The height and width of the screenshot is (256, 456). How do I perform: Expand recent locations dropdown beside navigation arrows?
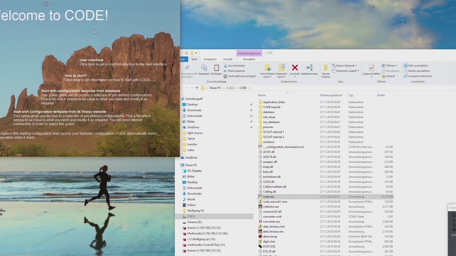click(x=192, y=88)
